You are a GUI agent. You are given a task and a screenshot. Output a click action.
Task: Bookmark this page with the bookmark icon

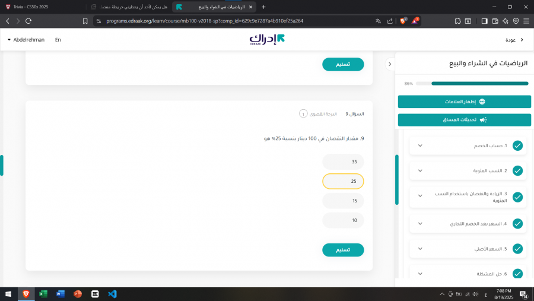85,21
